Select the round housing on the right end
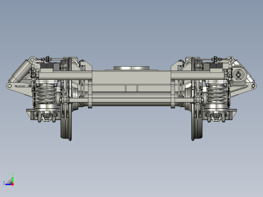The width and height of the screenshot is (263, 197). pos(239,75)
